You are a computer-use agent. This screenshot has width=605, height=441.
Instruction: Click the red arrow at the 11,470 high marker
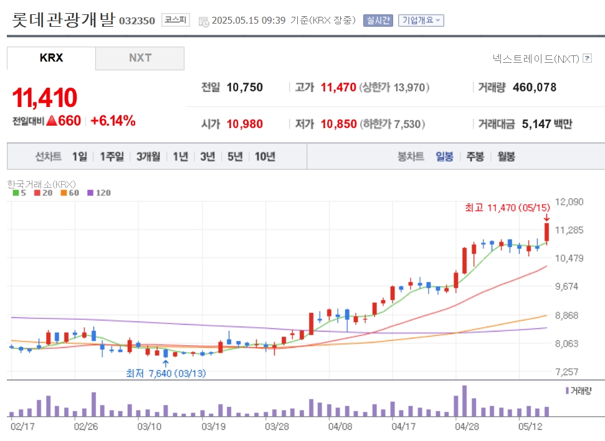tap(546, 218)
